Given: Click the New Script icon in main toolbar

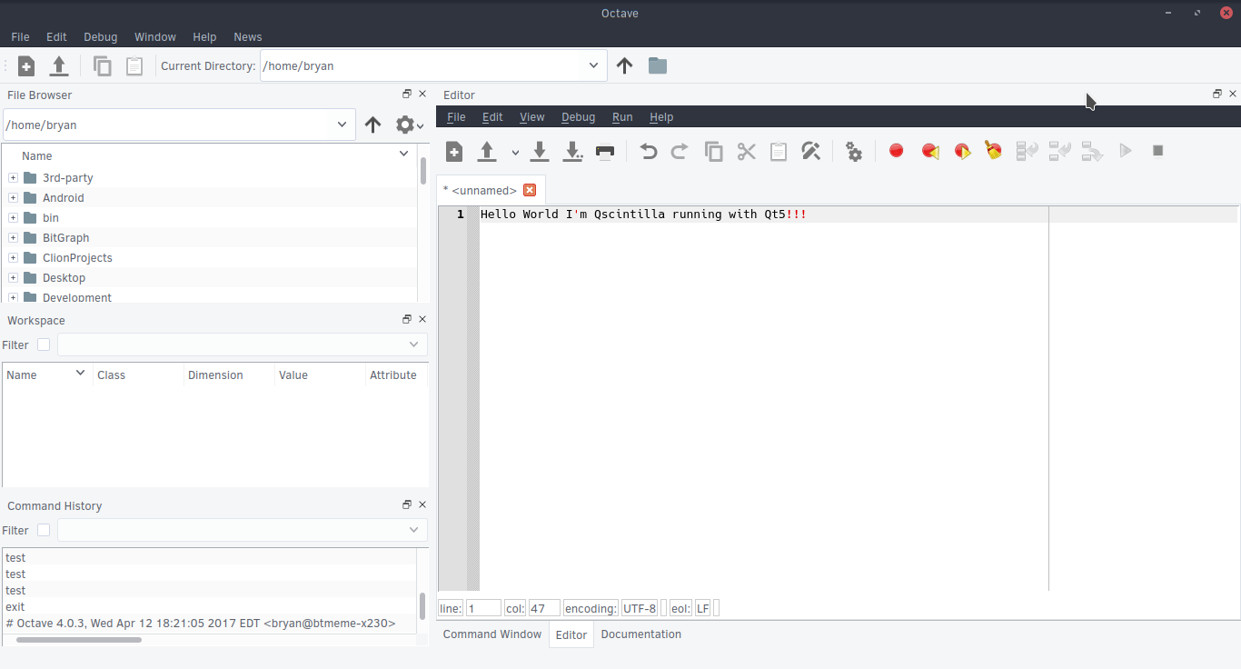Looking at the screenshot, I should coord(26,65).
